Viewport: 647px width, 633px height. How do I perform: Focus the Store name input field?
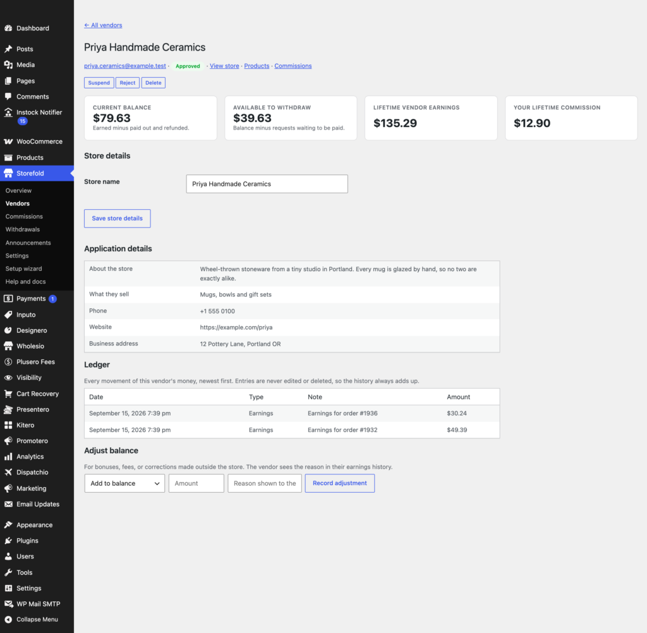pyautogui.click(x=267, y=184)
